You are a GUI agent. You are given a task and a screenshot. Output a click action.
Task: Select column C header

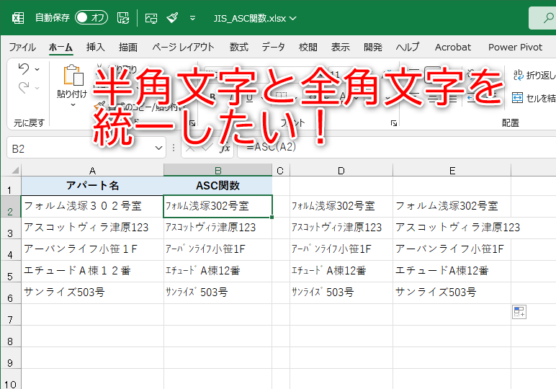(280, 171)
